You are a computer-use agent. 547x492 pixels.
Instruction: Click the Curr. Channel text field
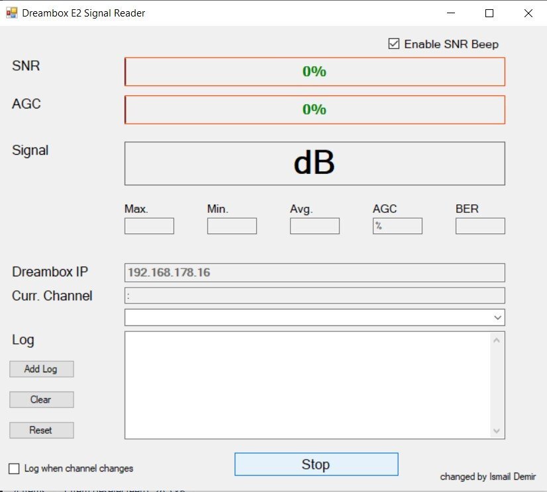(x=315, y=296)
